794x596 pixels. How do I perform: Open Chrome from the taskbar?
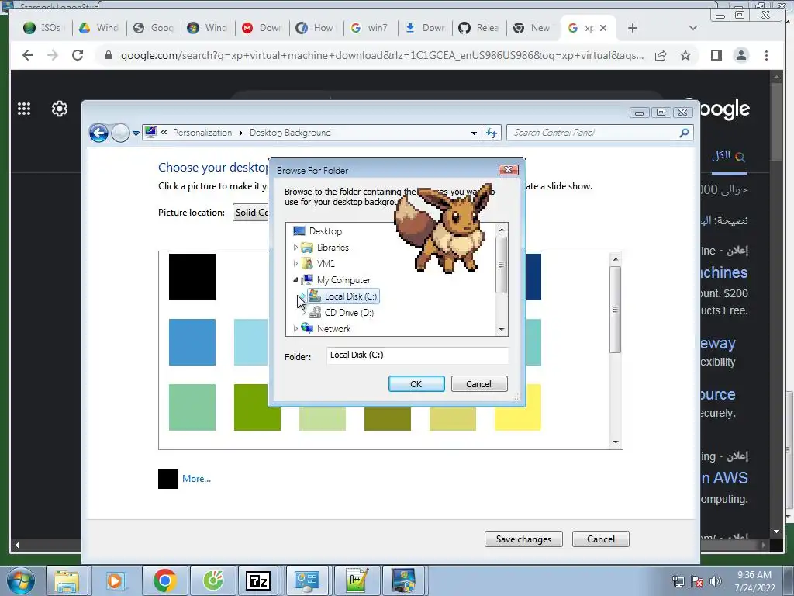[x=164, y=580]
